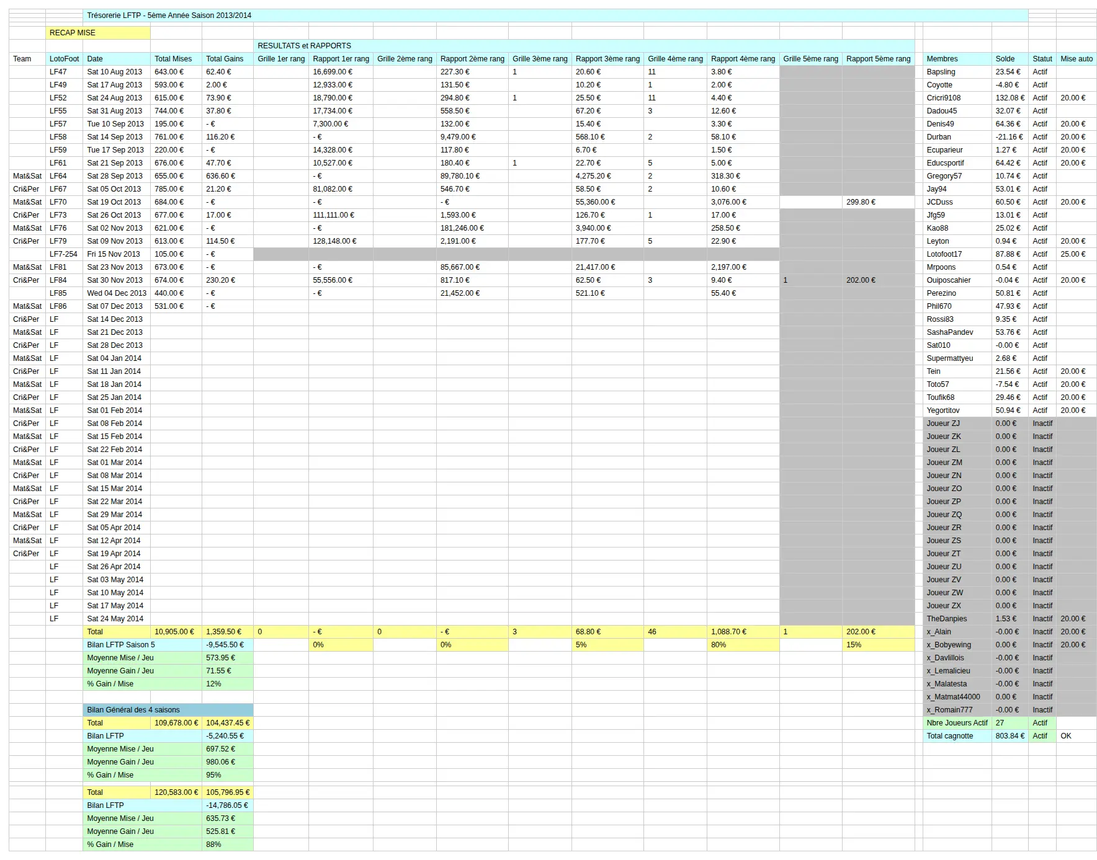Select the '1,359.50 €' total gains cell

[x=228, y=632]
